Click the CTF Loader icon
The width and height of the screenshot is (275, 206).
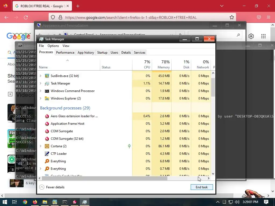tap(47, 154)
